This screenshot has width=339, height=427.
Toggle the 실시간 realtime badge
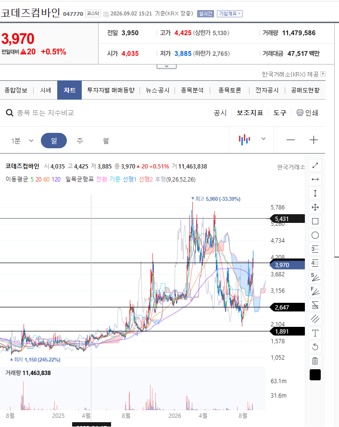click(x=205, y=13)
